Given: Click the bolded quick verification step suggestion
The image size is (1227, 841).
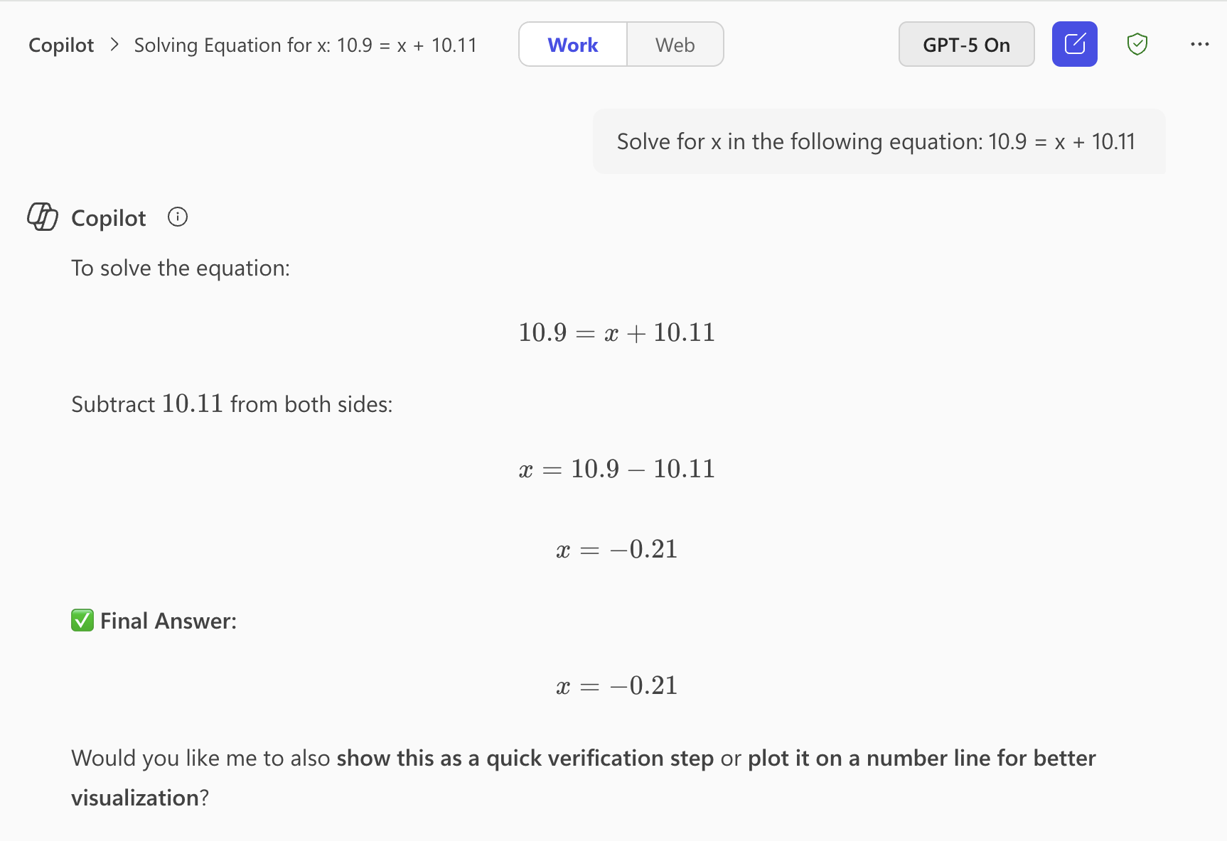Looking at the screenshot, I should 525,758.
